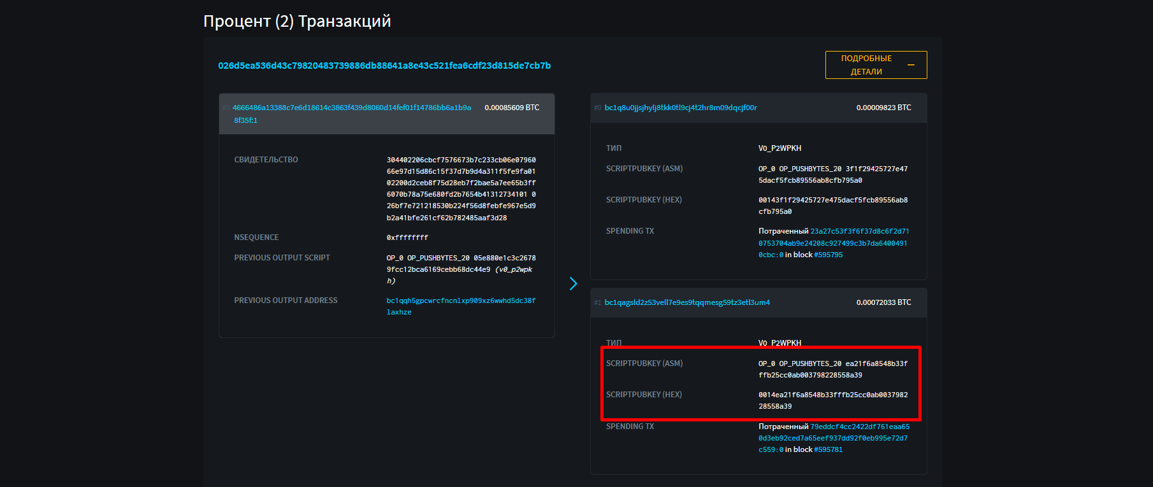This screenshot has height=487, width=1153.
Task: Select the output amount 0.00009823 BTC
Action: (883, 108)
